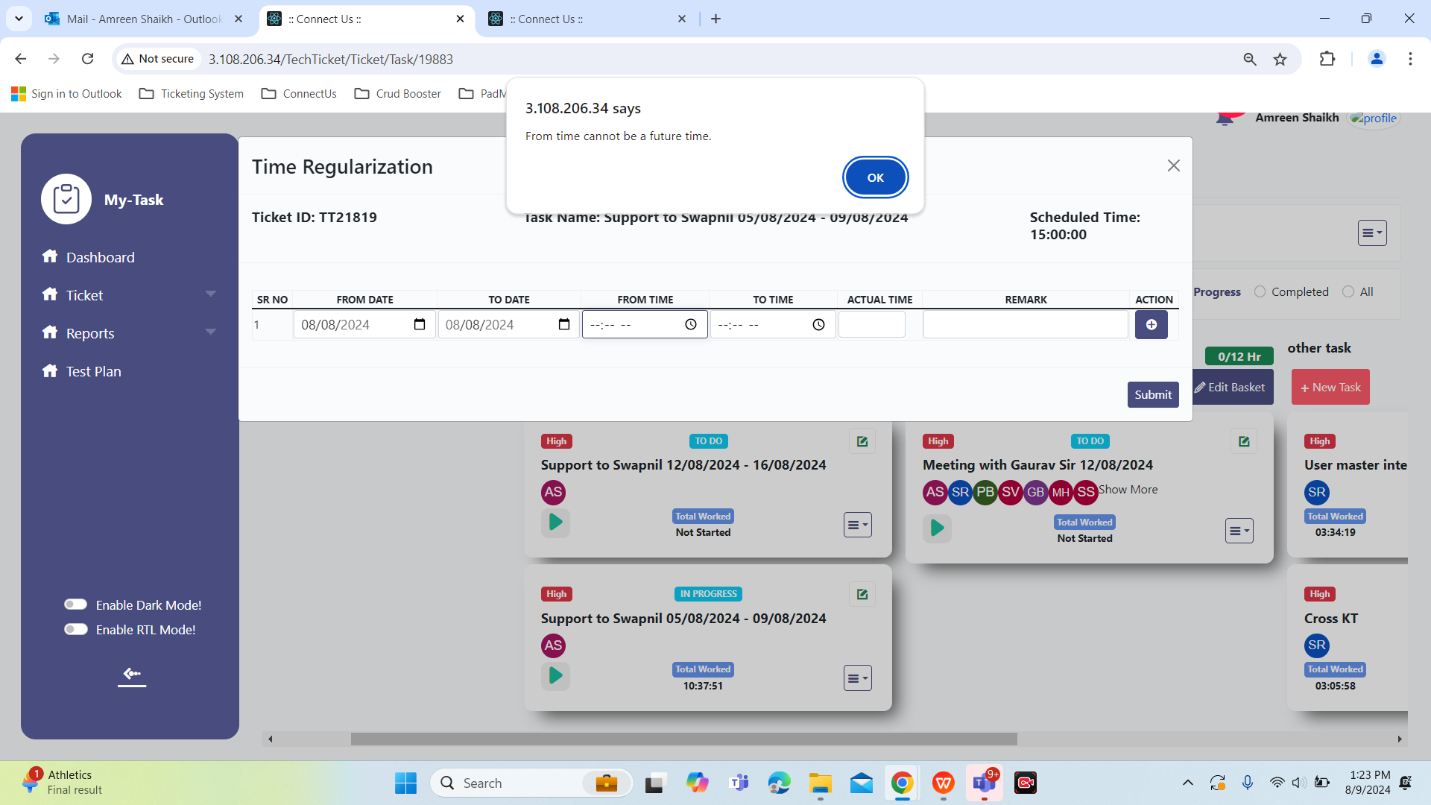Edit Support to Swapnil 12/08/2024 task card
1431x805 pixels.
[x=862, y=441]
